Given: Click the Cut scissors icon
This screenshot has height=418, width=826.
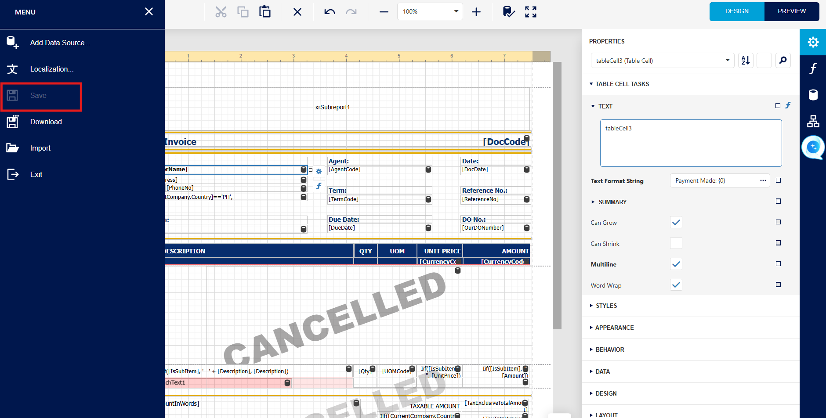Looking at the screenshot, I should (x=221, y=12).
